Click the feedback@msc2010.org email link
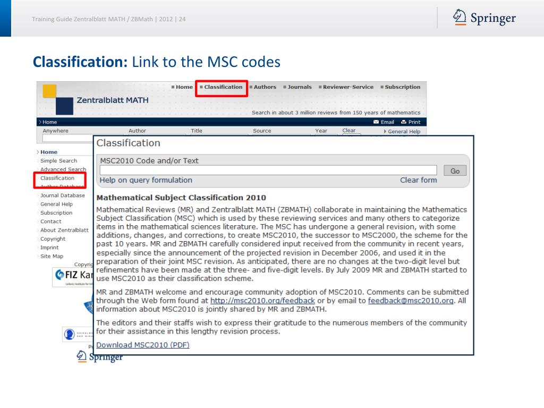This screenshot has width=544, height=408. coord(411,301)
